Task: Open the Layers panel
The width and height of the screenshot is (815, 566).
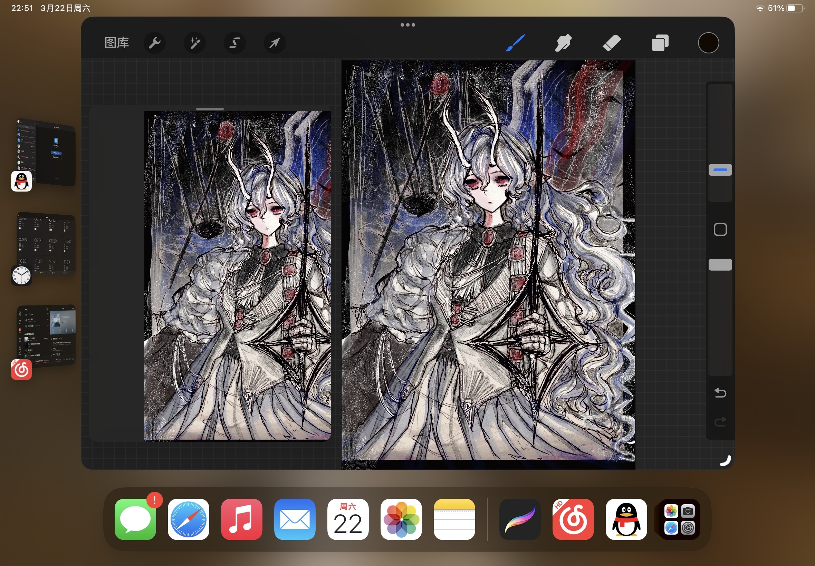Action: click(660, 43)
